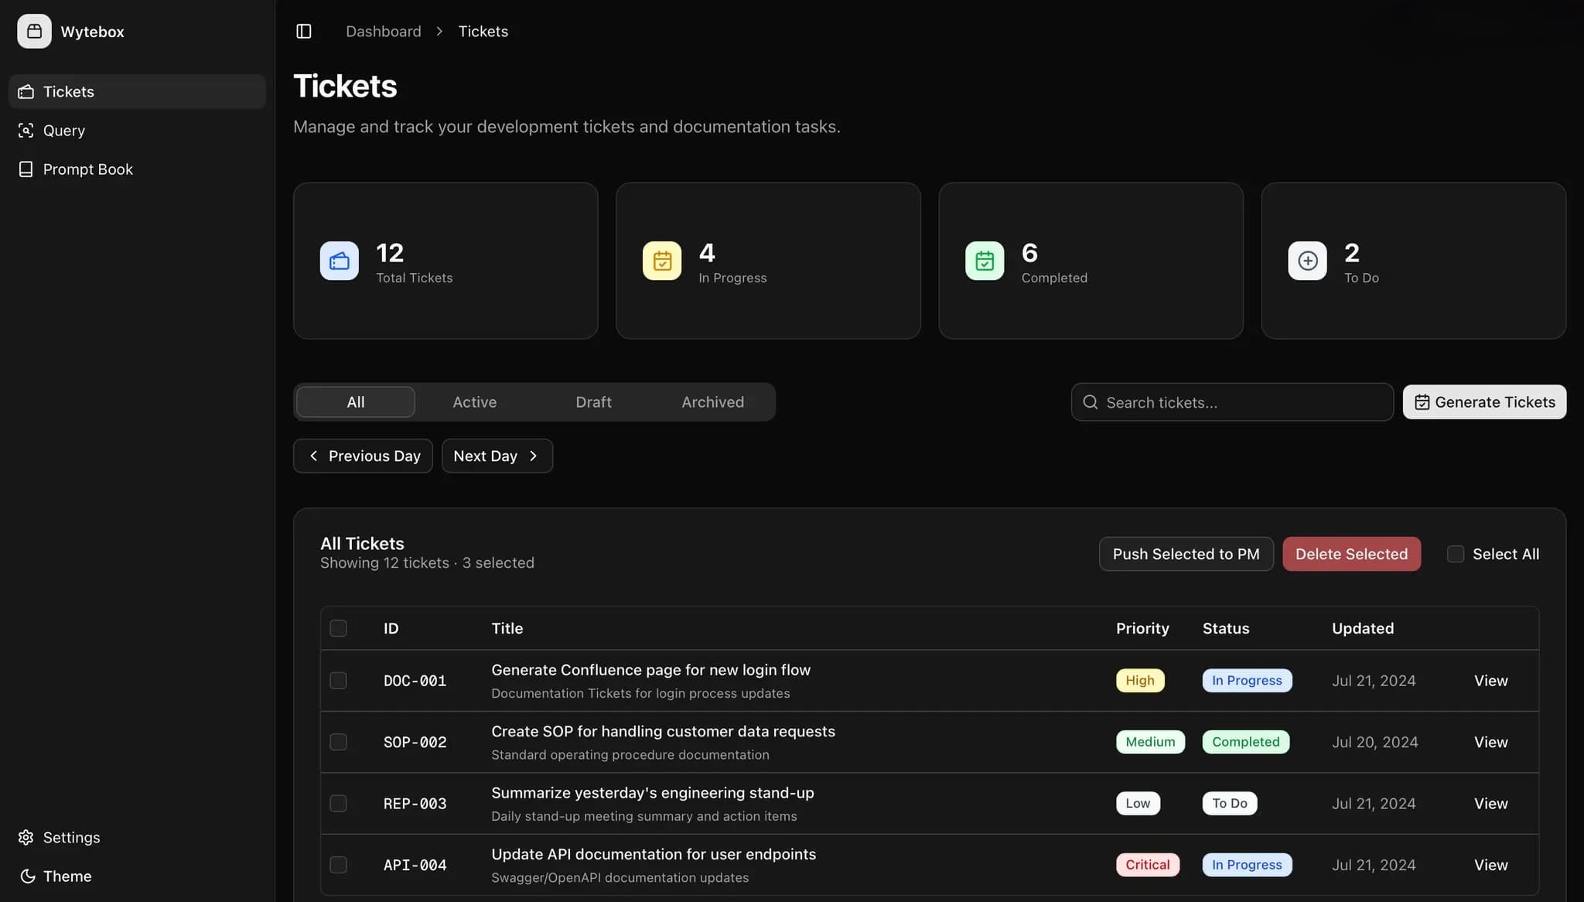Image resolution: width=1584 pixels, height=902 pixels.
Task: Switch to the Draft tab
Action: click(x=594, y=401)
